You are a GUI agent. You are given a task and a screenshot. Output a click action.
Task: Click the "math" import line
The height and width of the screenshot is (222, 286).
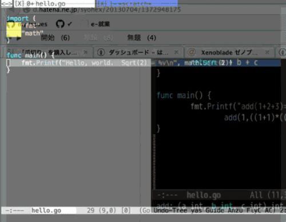pos(33,34)
